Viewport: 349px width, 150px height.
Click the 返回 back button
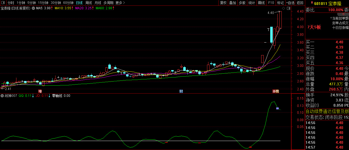pos(300,3)
